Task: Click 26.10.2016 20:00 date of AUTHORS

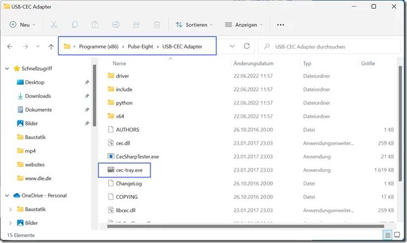Action: pyautogui.click(x=253, y=129)
